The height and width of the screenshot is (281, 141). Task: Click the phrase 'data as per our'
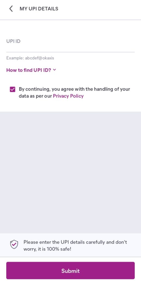click(35, 96)
